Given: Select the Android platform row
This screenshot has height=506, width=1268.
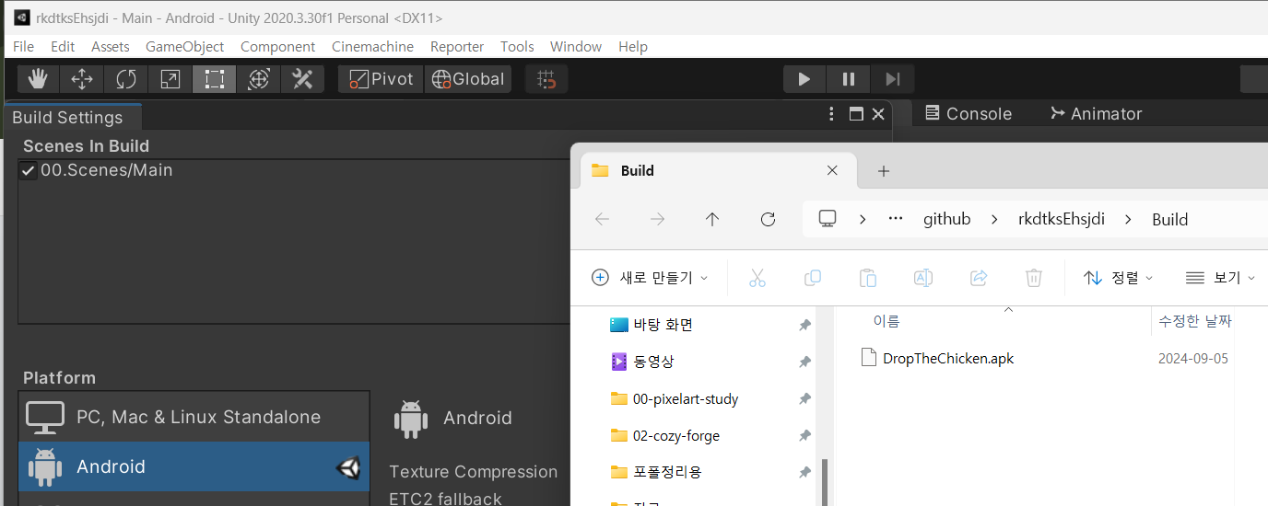Looking at the screenshot, I should pos(194,466).
